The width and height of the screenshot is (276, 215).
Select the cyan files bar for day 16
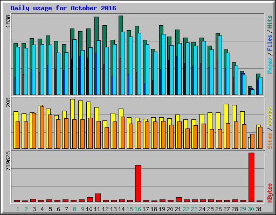point(139,64)
